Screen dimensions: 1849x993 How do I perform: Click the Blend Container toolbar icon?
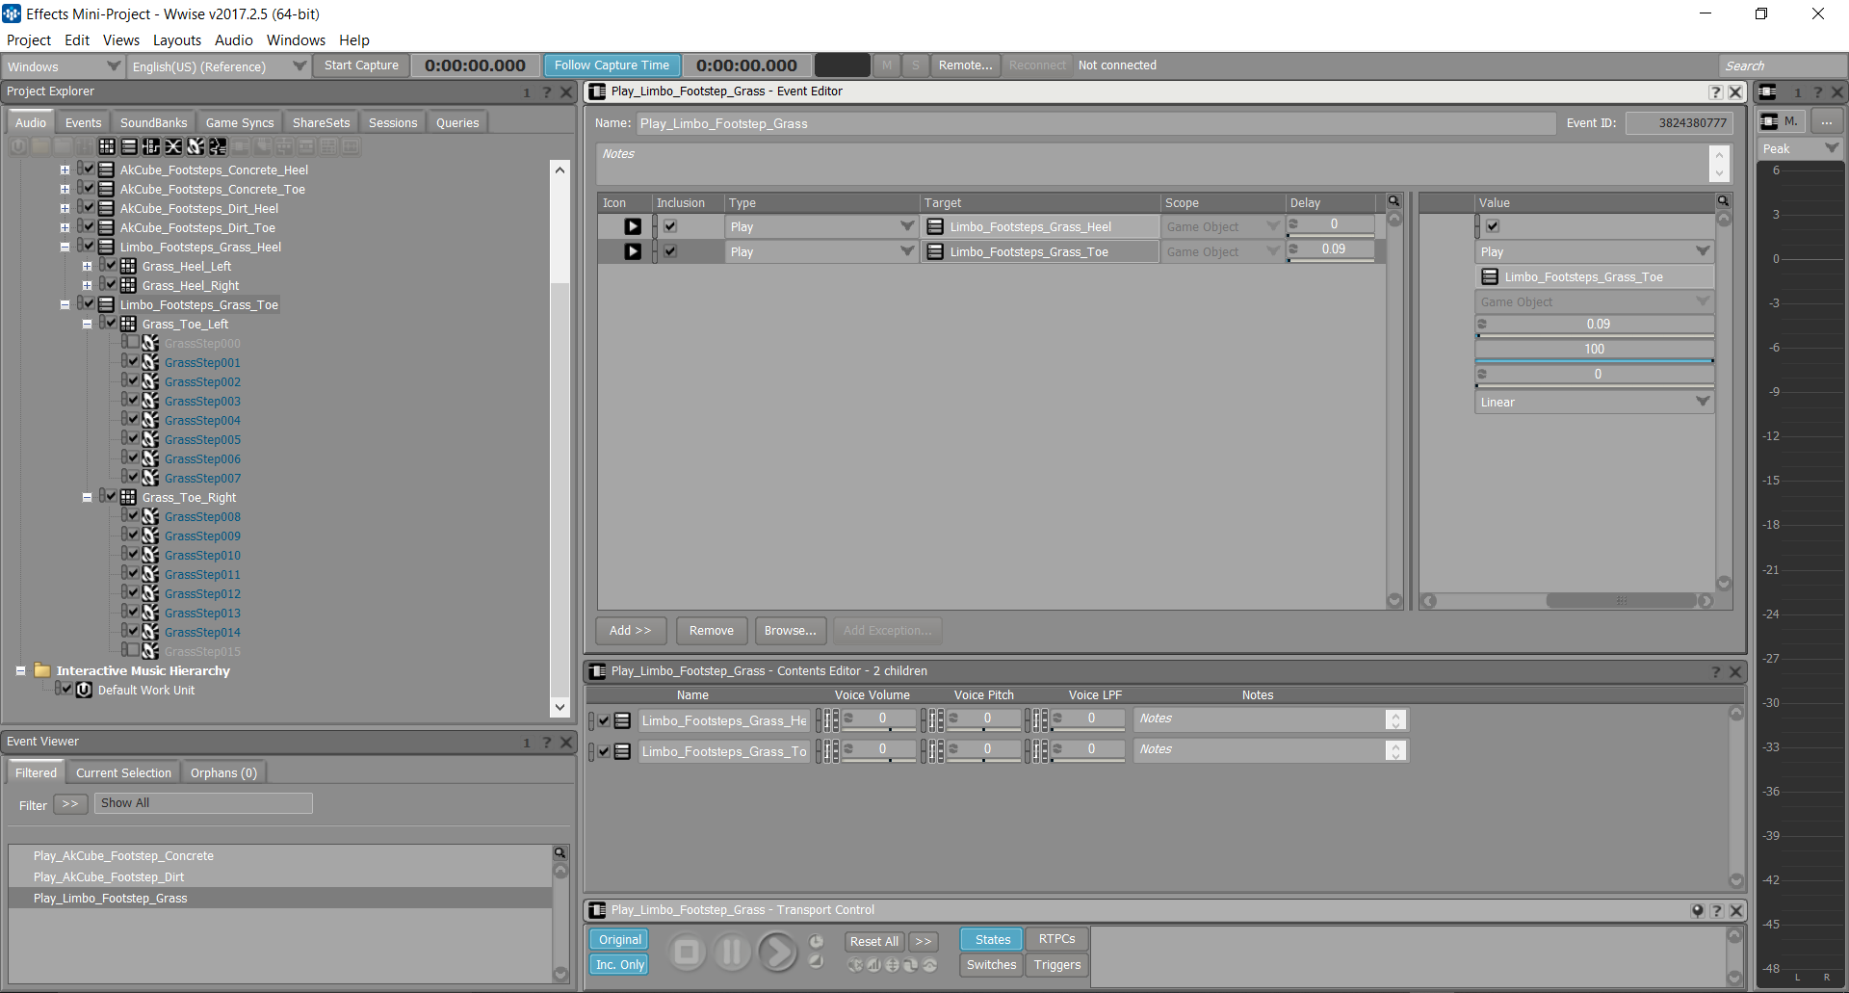click(x=173, y=146)
